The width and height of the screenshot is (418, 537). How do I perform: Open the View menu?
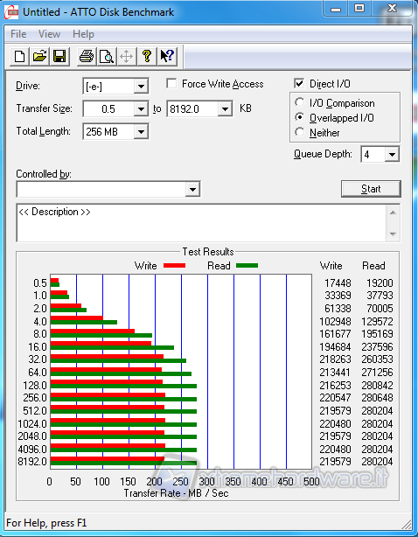49,34
